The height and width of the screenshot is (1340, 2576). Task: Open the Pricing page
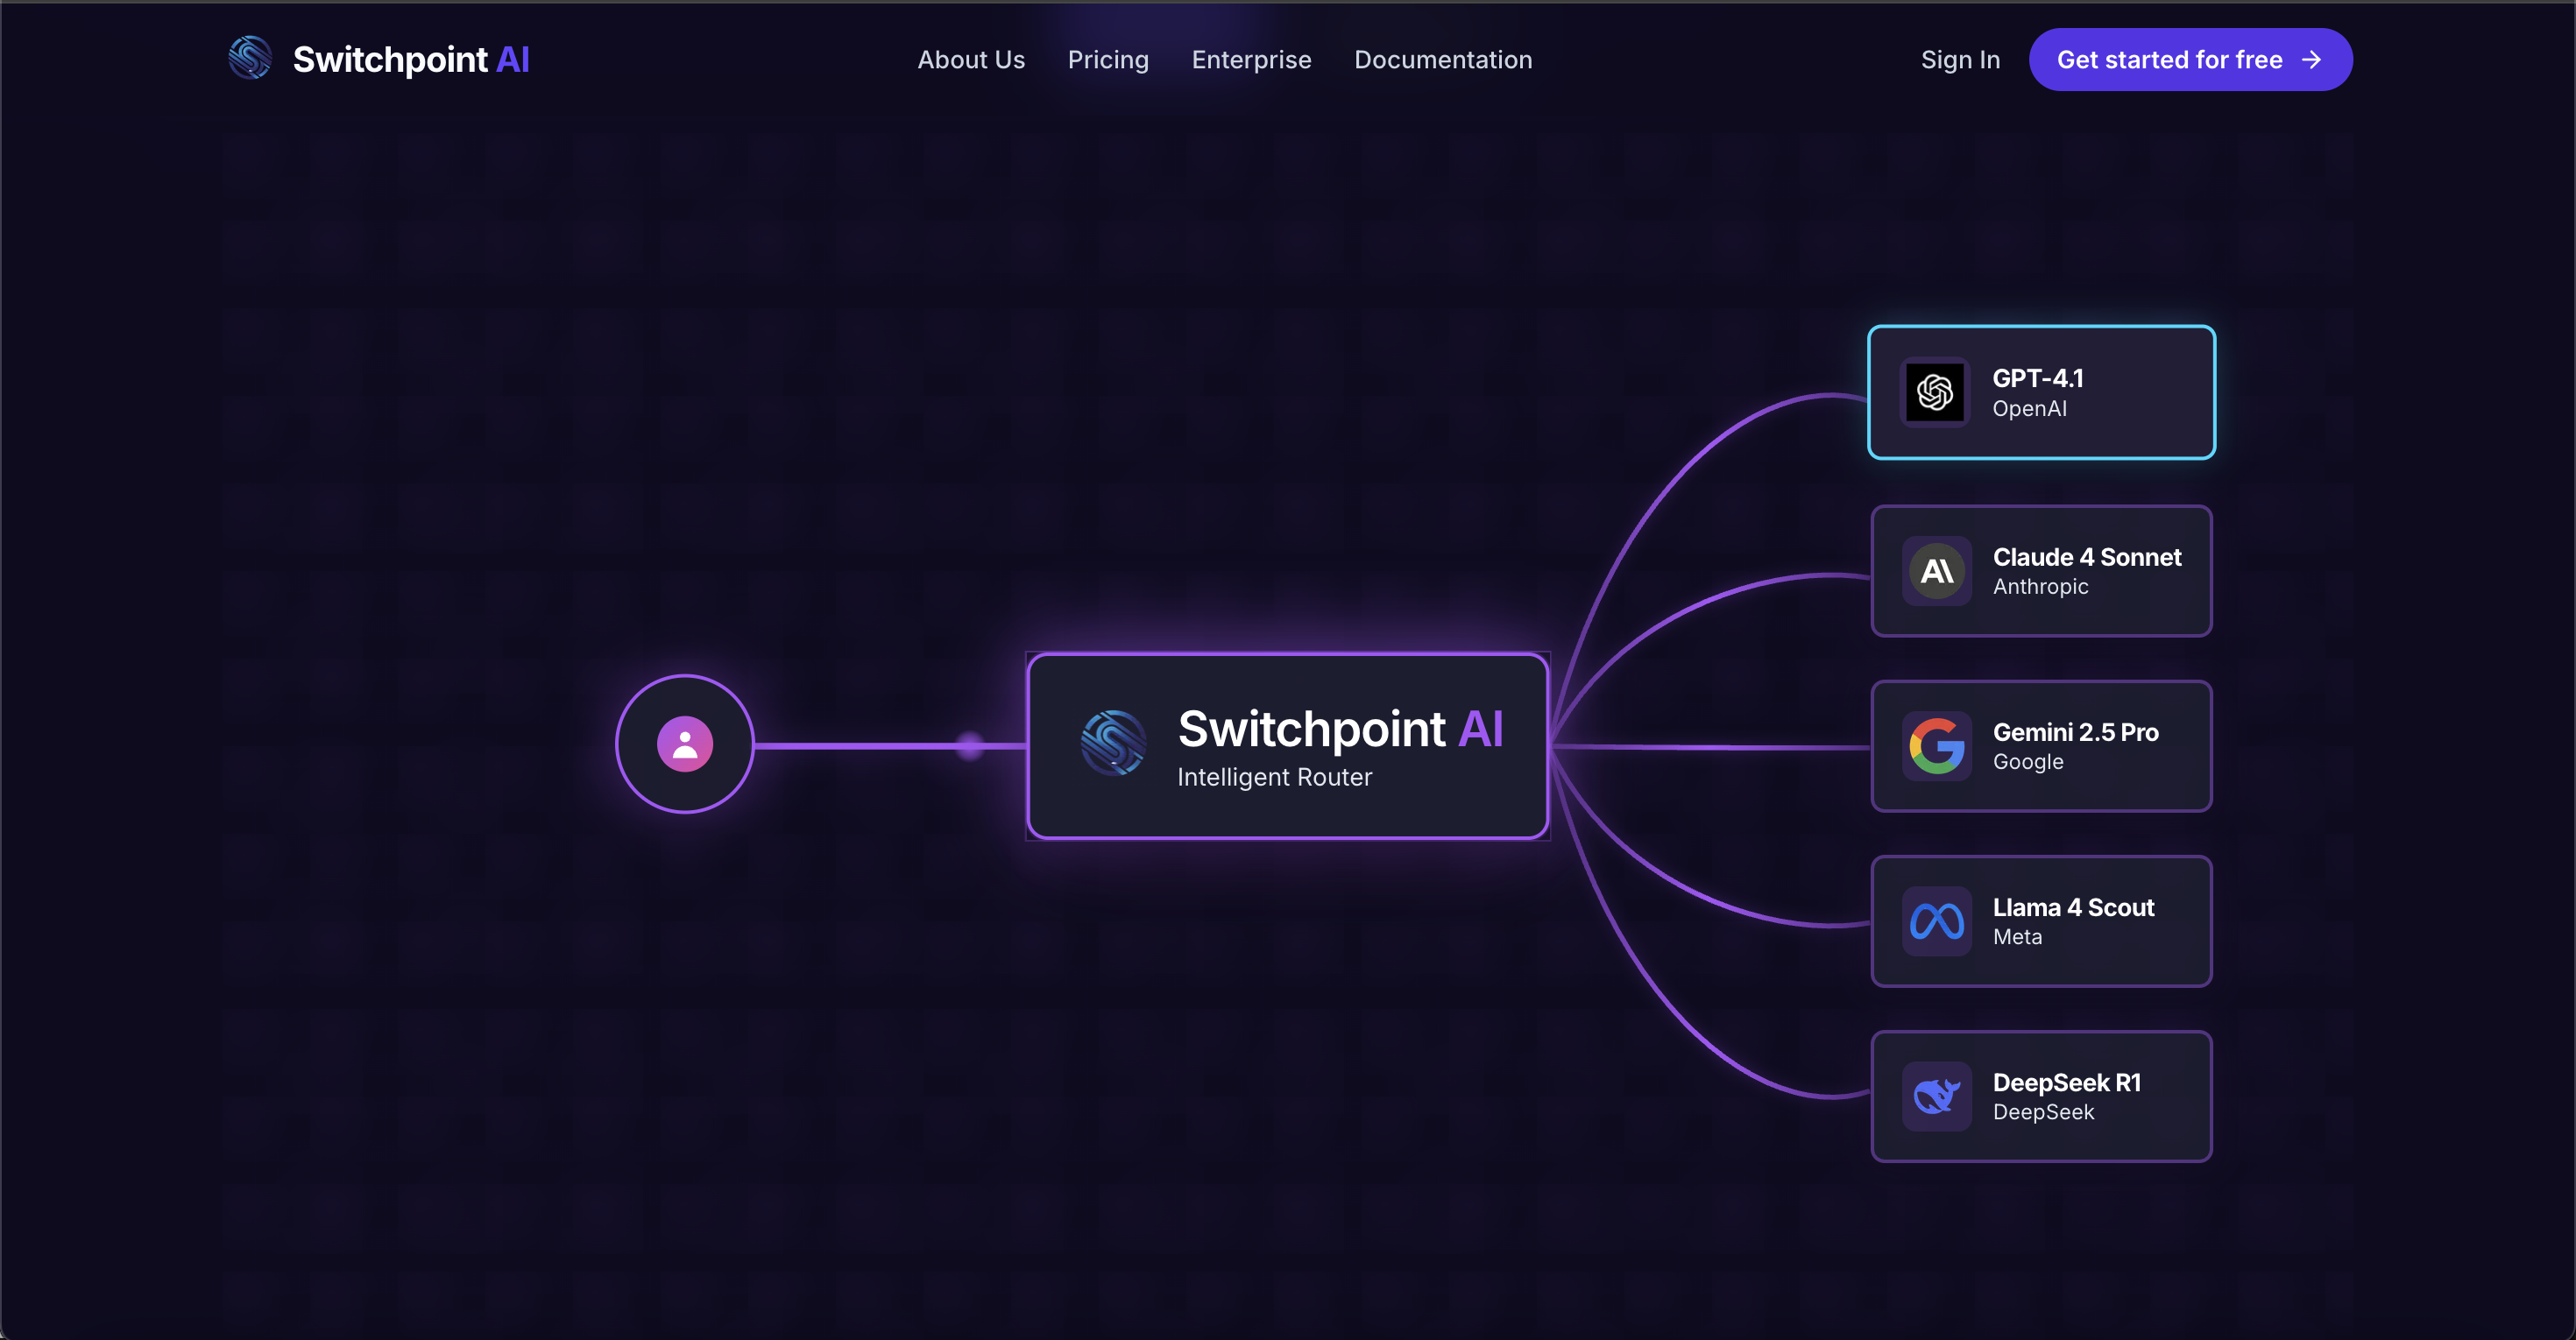[1108, 60]
